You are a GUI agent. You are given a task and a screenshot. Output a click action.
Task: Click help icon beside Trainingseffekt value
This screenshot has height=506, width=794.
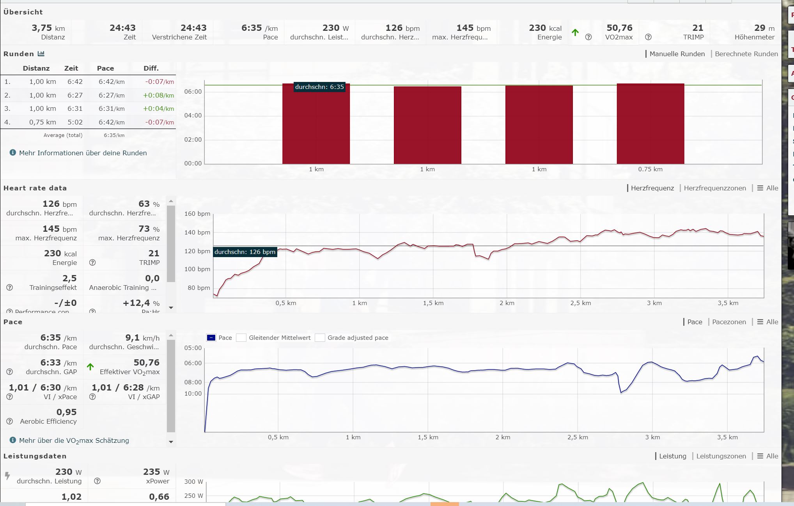[10, 288]
